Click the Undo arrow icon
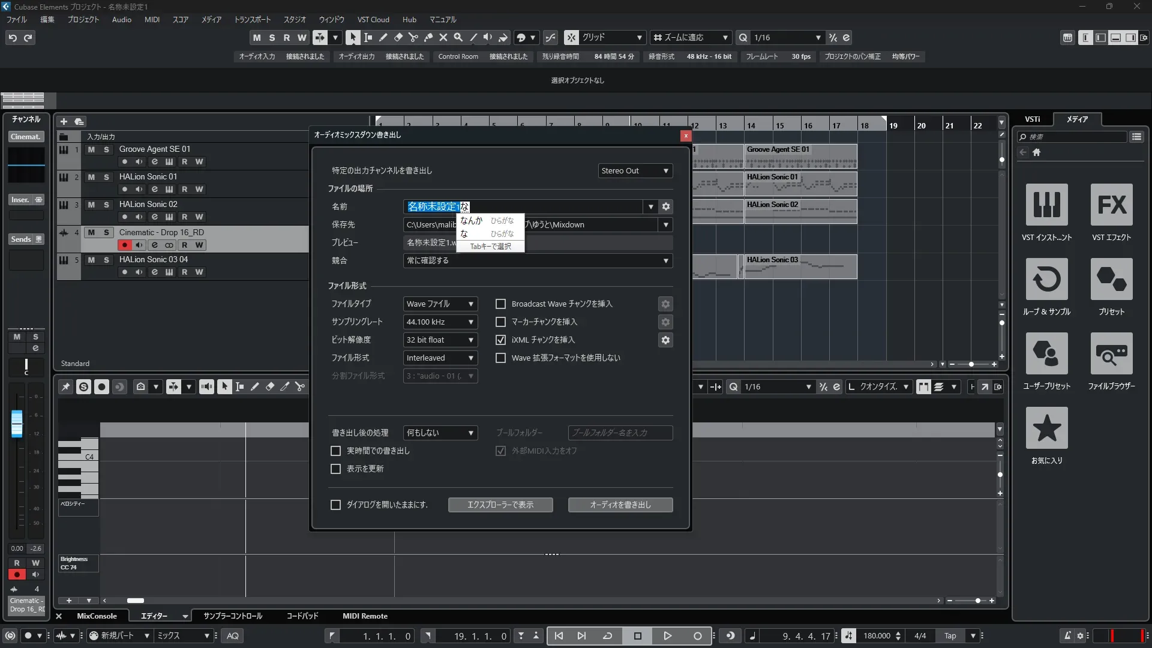Image resolution: width=1152 pixels, height=648 pixels. 13,38
